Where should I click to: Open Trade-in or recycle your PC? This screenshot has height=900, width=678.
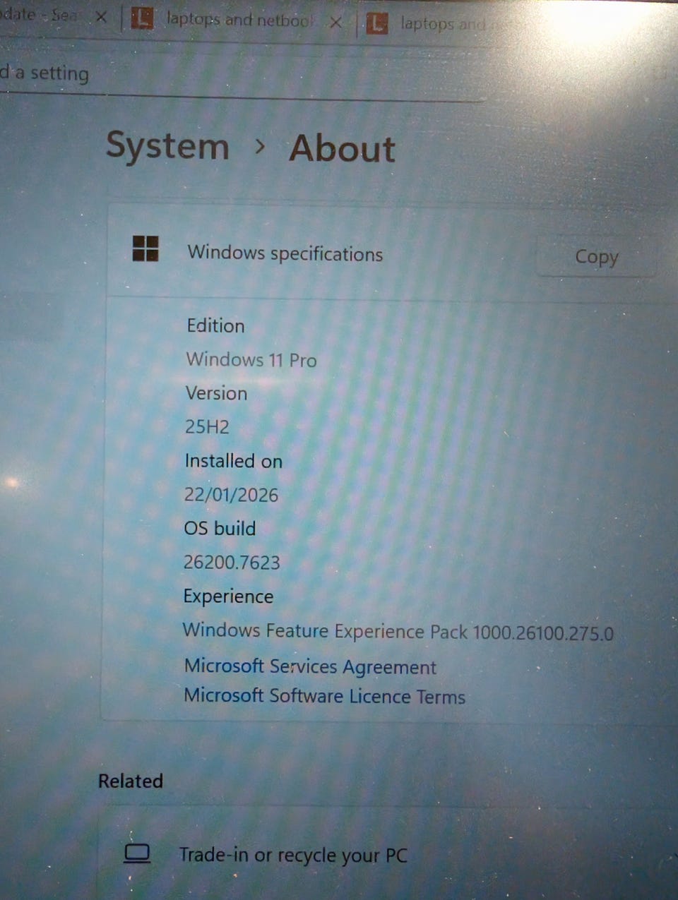point(388,855)
